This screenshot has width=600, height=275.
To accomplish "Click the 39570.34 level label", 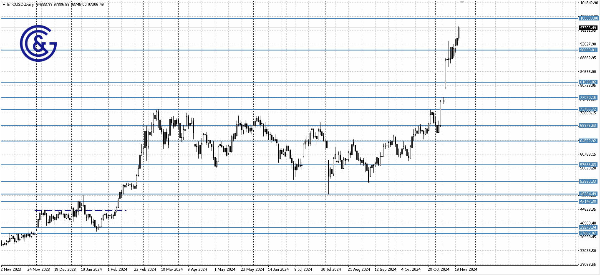I will pyautogui.click(x=588, y=227).
